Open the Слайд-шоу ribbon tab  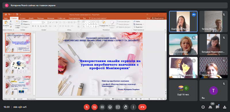[62, 18]
